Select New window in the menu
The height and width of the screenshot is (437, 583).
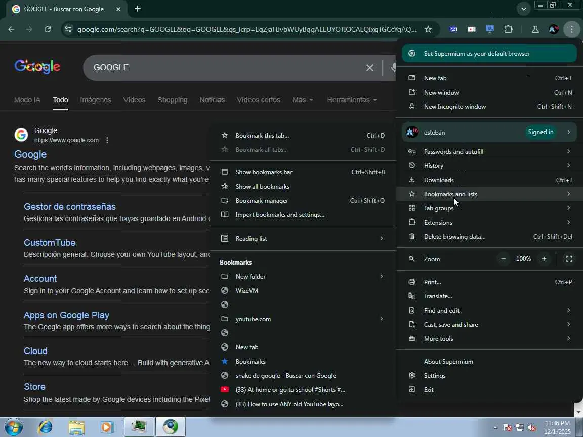click(490, 93)
